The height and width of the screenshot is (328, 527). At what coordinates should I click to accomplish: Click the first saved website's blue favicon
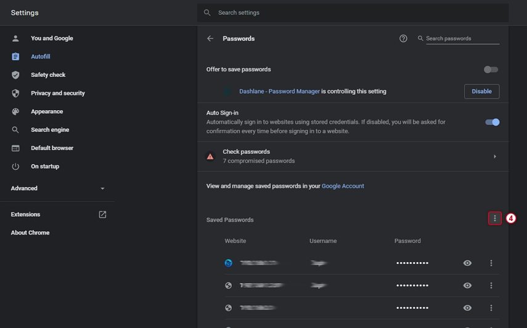[228, 263]
